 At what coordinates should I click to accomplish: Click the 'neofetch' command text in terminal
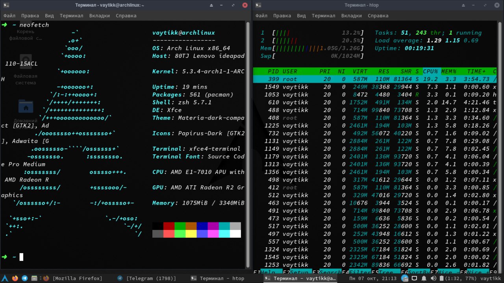[34, 25]
